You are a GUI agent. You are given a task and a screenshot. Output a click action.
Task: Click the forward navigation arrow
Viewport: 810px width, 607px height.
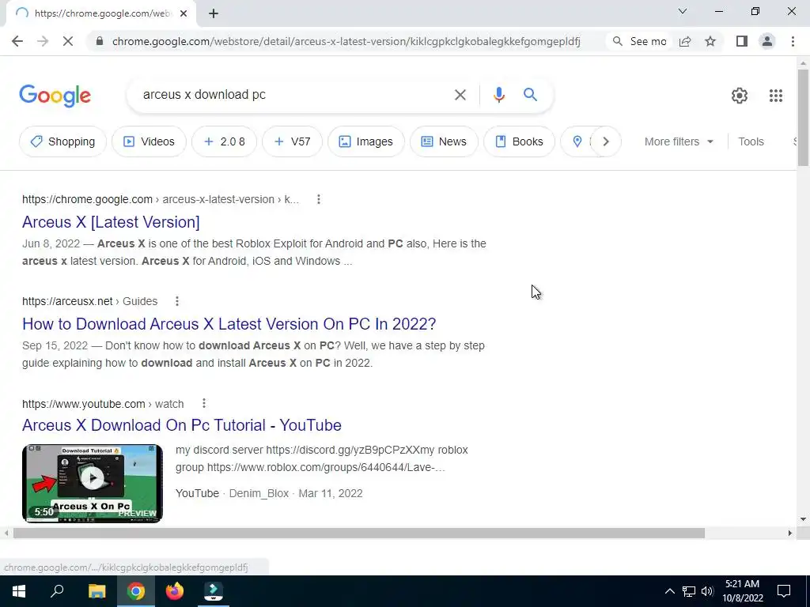pyautogui.click(x=43, y=41)
